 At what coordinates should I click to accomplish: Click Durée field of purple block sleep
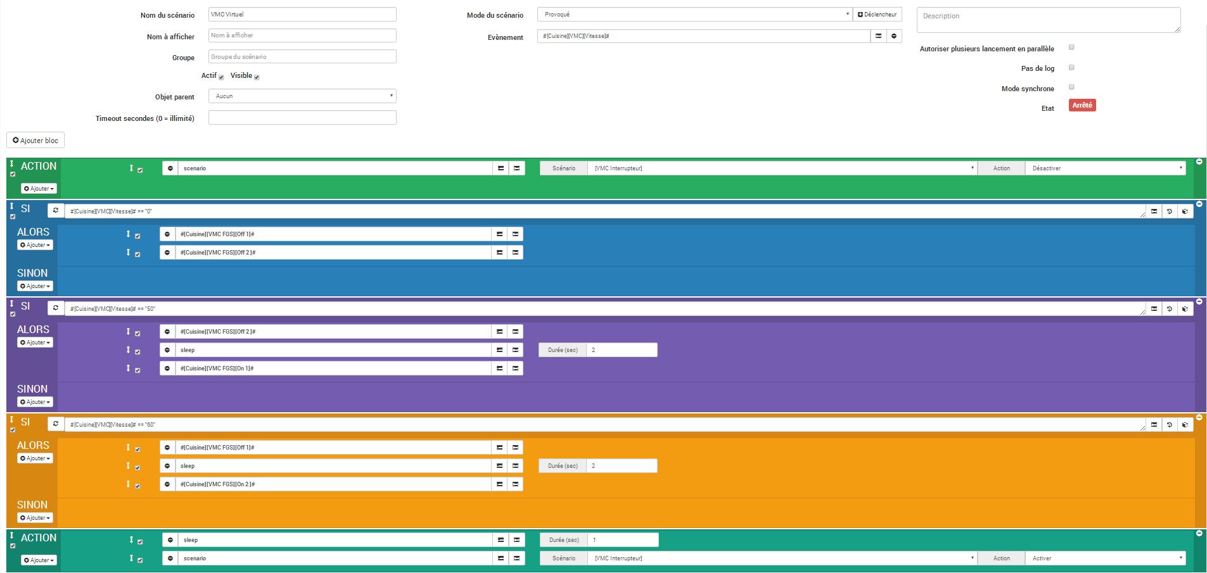tap(622, 350)
